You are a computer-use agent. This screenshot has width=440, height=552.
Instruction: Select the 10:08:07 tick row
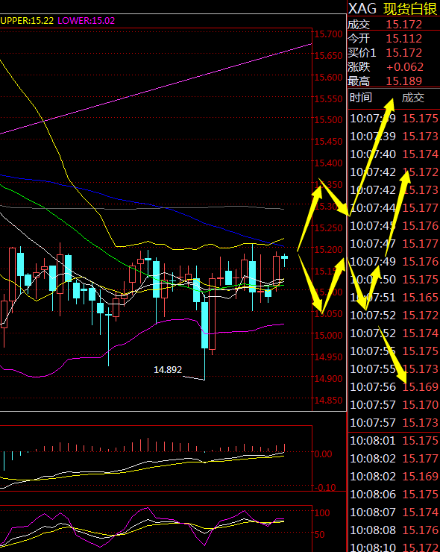[x=394, y=512]
